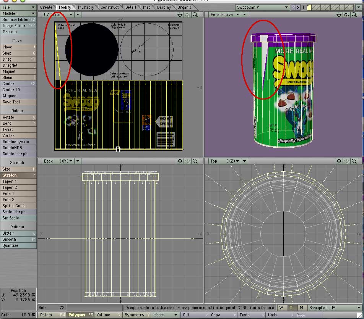The height and width of the screenshot is (319, 364).
Task: Select the Taper 1 tool
Action: [18, 181]
